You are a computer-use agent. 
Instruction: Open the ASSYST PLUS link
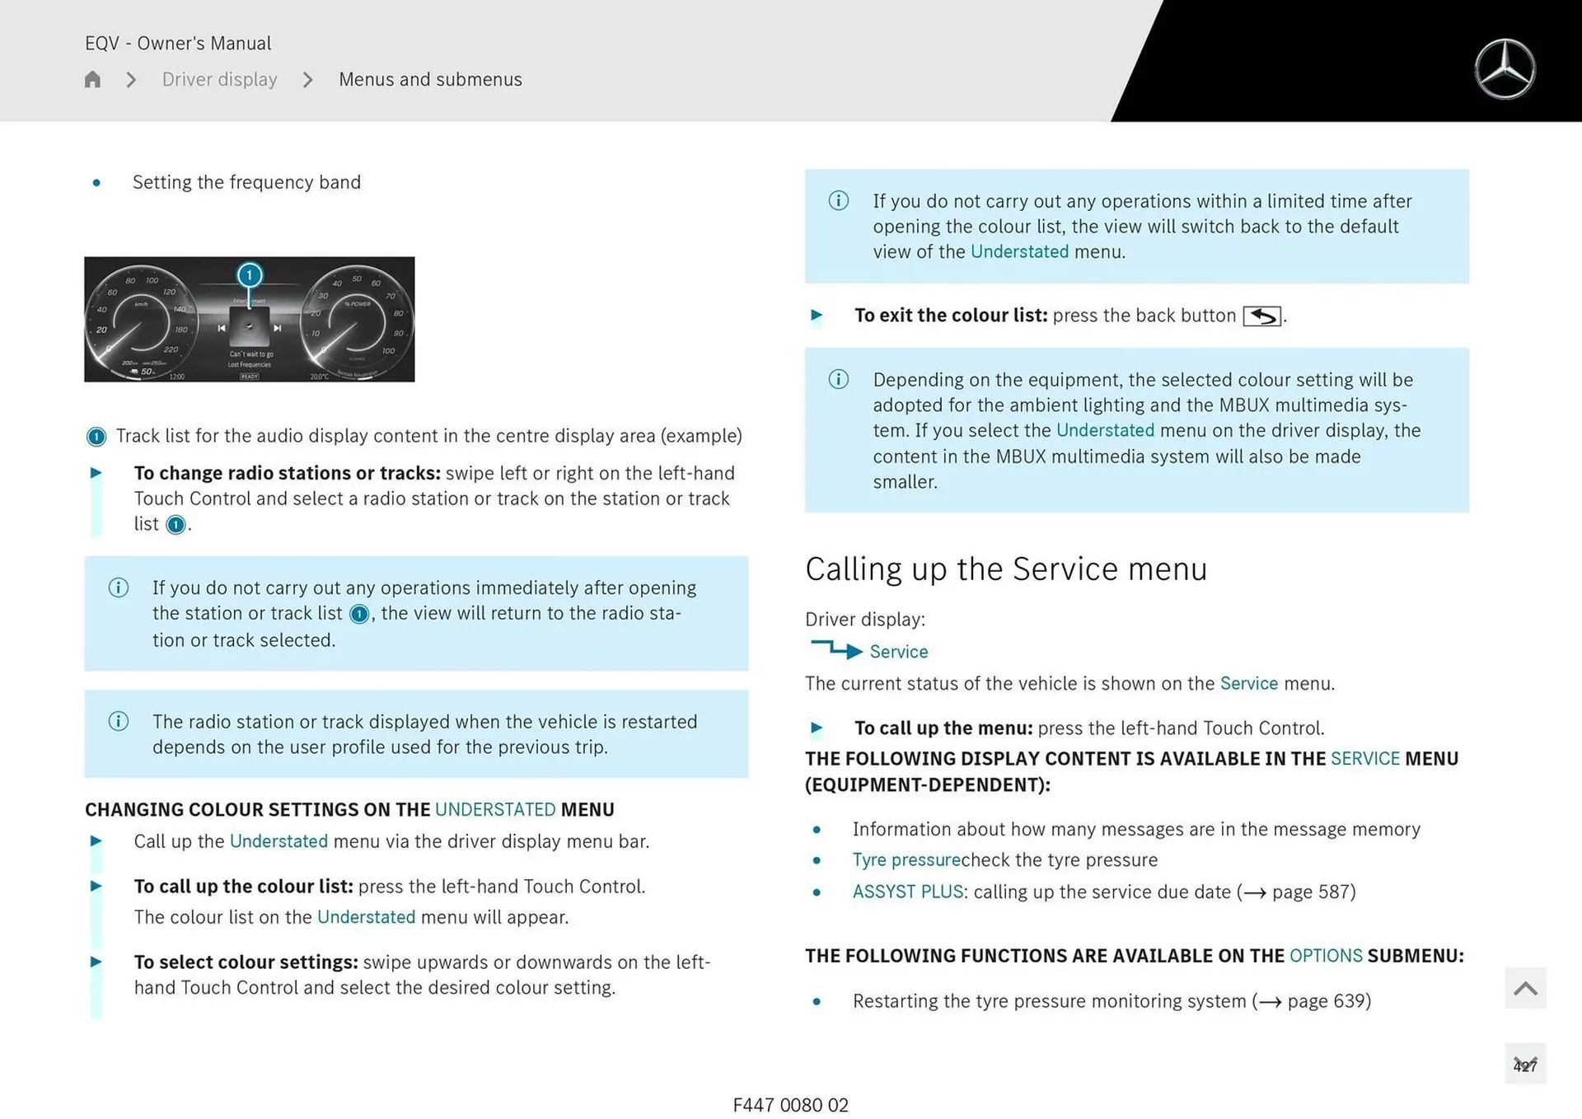pos(907,892)
